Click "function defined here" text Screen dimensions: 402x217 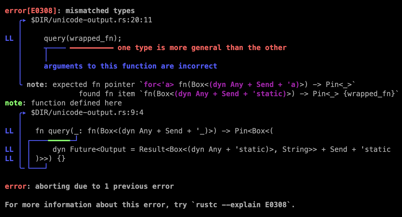(77, 103)
